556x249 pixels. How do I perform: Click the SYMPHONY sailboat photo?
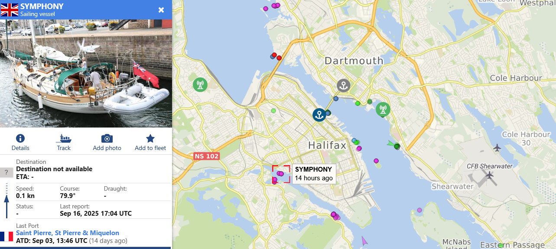click(x=86, y=73)
